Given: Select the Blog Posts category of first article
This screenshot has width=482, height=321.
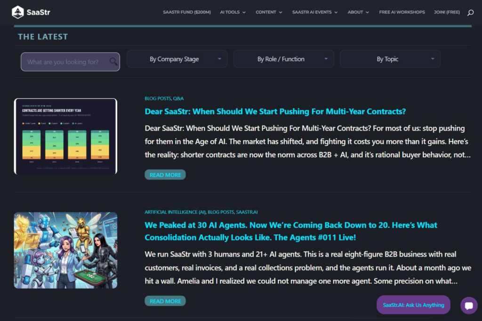Looking at the screenshot, I should 158,99.
